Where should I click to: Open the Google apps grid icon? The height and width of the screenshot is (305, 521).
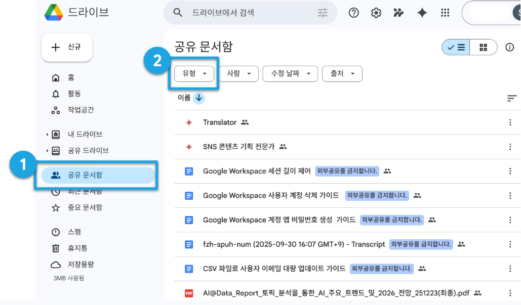pos(445,13)
